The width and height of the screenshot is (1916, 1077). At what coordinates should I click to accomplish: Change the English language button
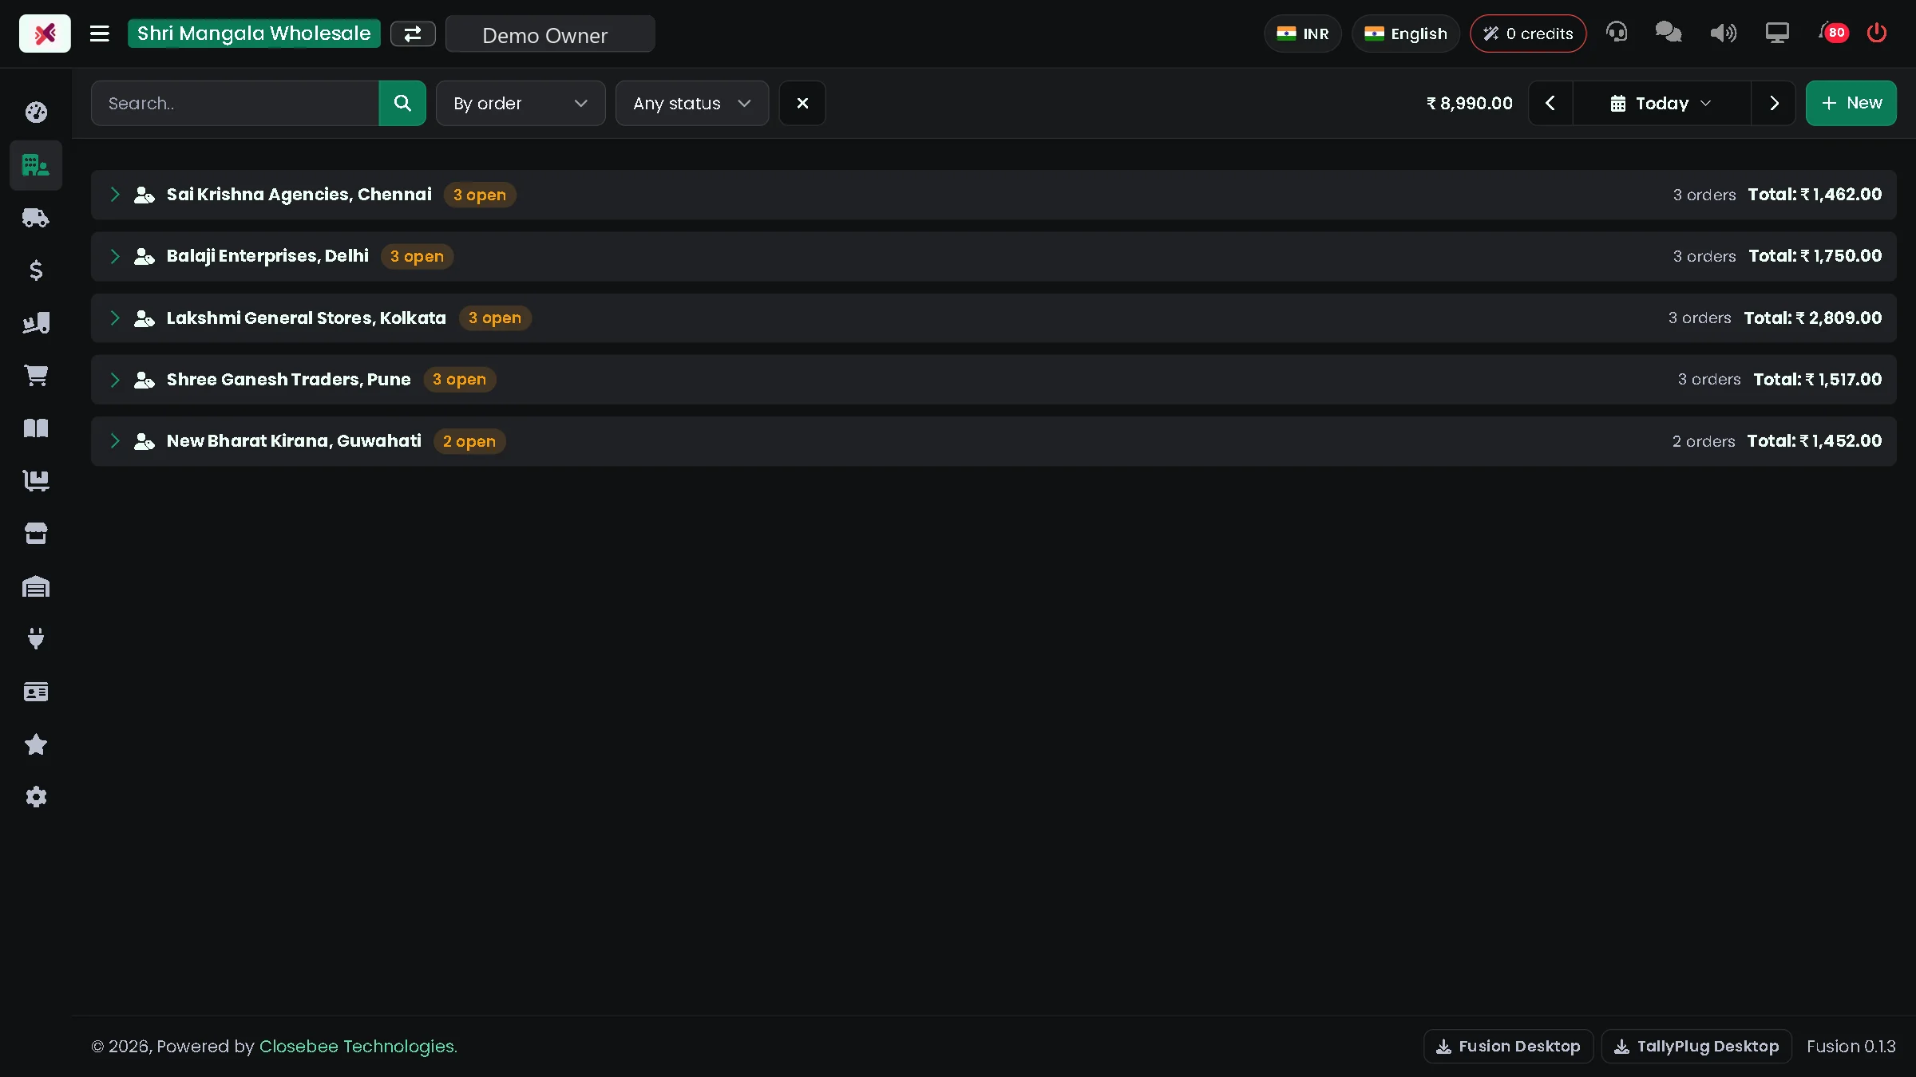tap(1406, 34)
